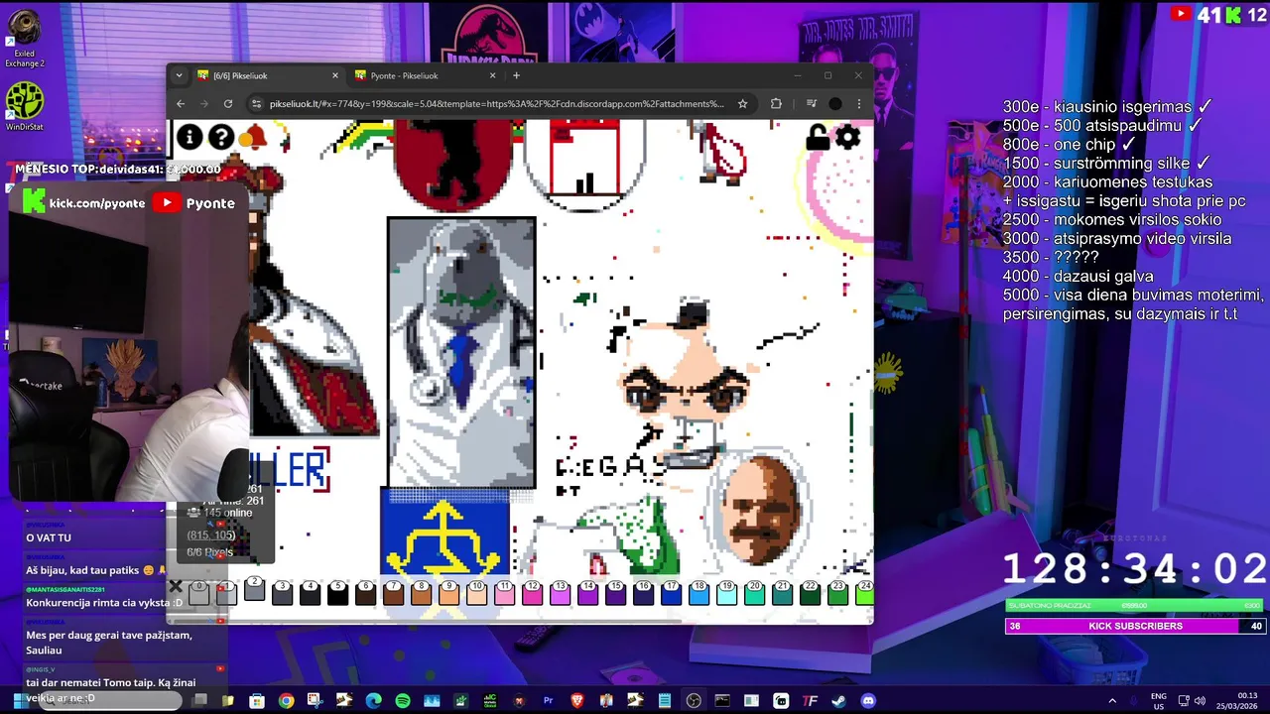
Task: Open Discord from the taskbar
Action: coord(868,701)
